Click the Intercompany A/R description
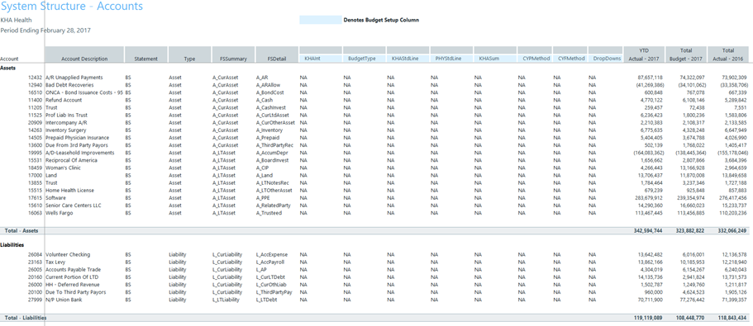The width and height of the screenshot is (753, 326). [66, 122]
